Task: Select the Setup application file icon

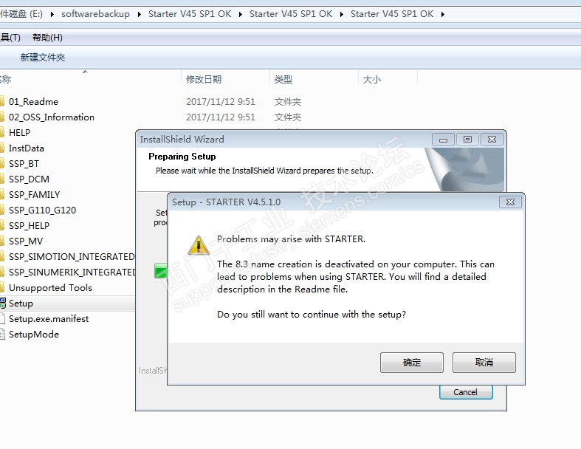Action: tap(3, 304)
